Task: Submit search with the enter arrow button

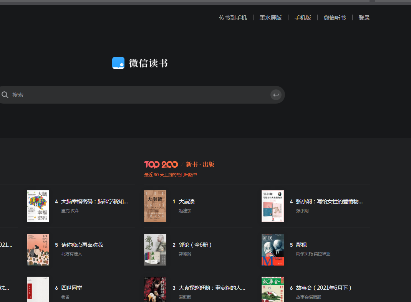Action: pyautogui.click(x=276, y=95)
